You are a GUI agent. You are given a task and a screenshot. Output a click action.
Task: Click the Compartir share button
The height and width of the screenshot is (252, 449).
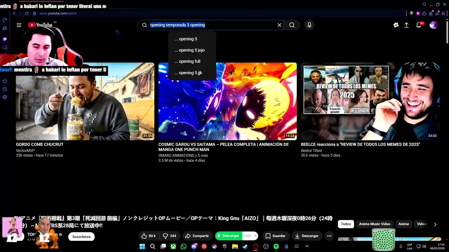coord(197,236)
